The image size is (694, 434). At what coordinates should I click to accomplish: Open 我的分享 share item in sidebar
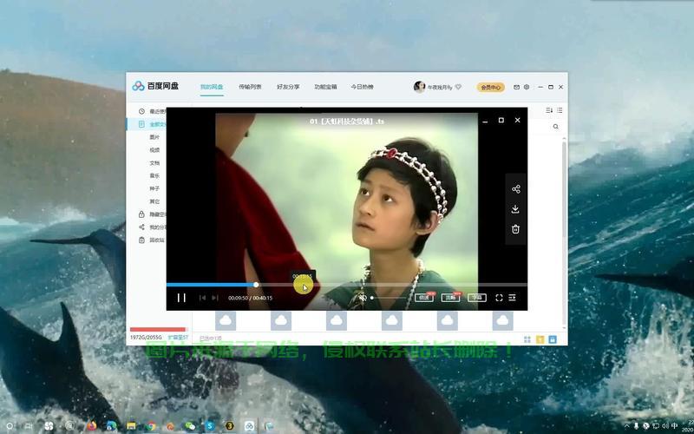pyautogui.click(x=152, y=227)
